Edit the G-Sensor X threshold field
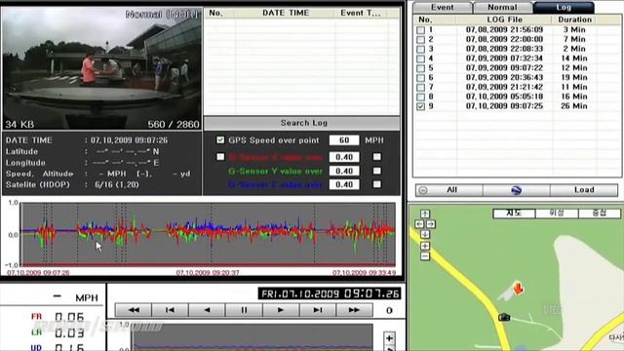This screenshot has height=351, width=624. click(344, 157)
